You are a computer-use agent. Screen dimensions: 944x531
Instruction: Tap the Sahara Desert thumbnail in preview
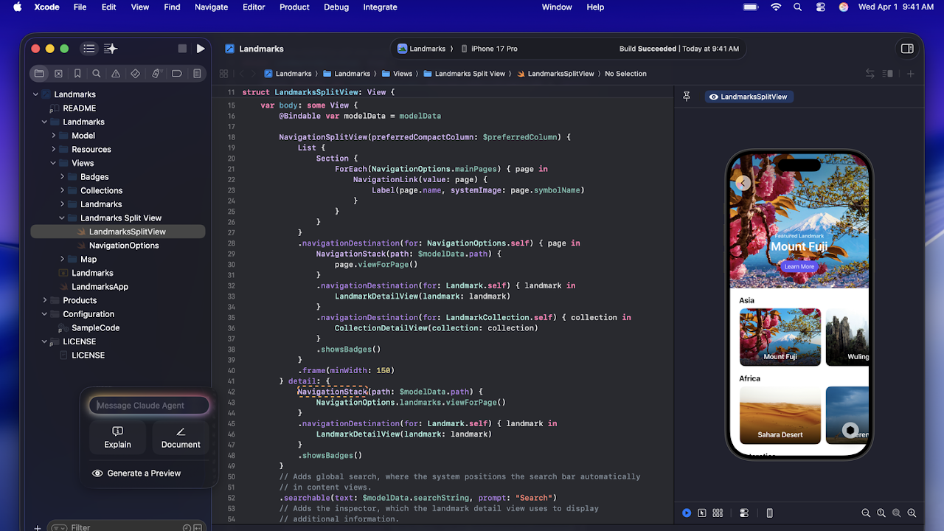pyautogui.click(x=780, y=415)
